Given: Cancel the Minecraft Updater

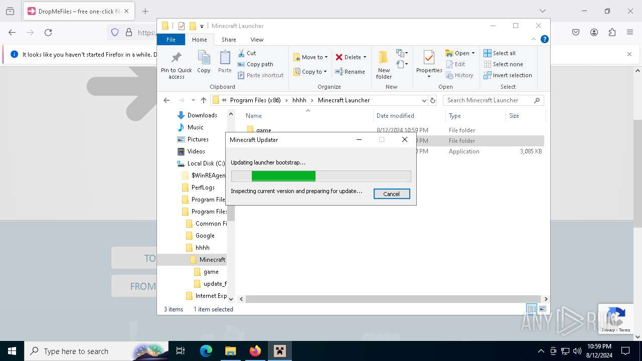Looking at the screenshot, I should [392, 194].
